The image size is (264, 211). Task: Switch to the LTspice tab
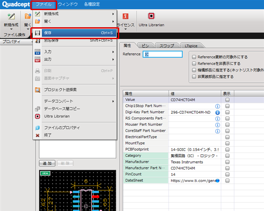[x=191, y=46]
